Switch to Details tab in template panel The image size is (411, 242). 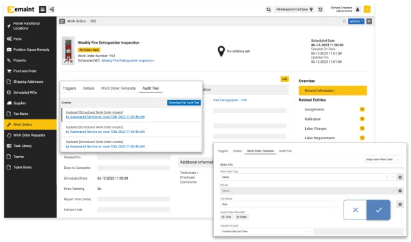pyautogui.click(x=238, y=151)
